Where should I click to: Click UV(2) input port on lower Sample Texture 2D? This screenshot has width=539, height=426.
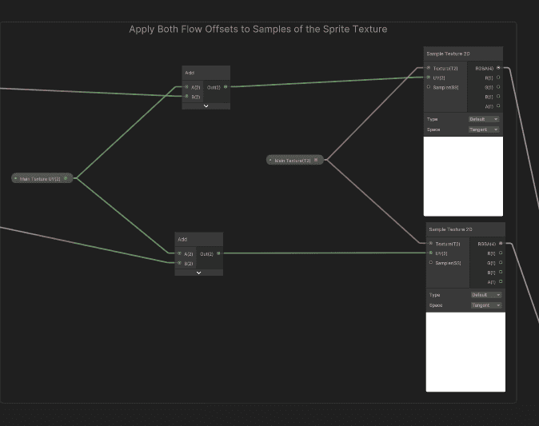click(431, 253)
